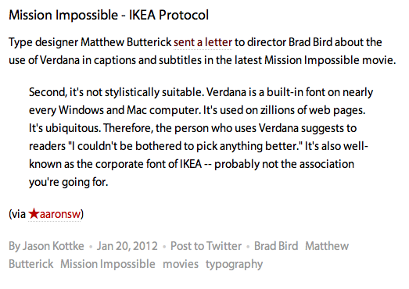Open the Jan 20, 2012 permalink date

click(127, 246)
